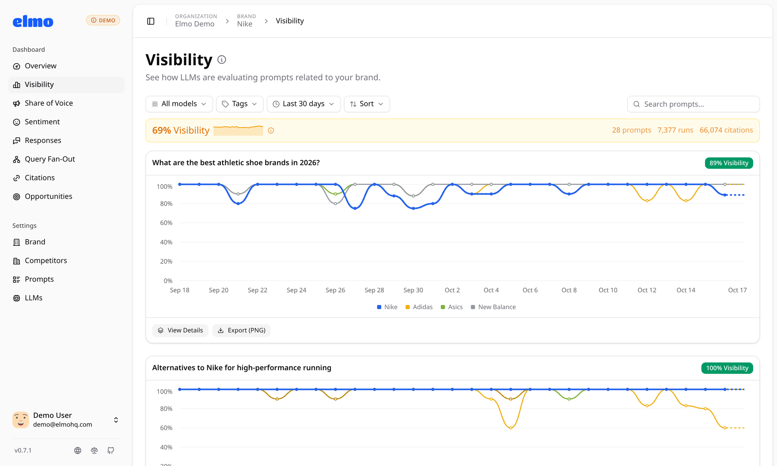Screen dimensions: 777x466
Task: Toggle Asics series in chart legend
Action: [452, 307]
